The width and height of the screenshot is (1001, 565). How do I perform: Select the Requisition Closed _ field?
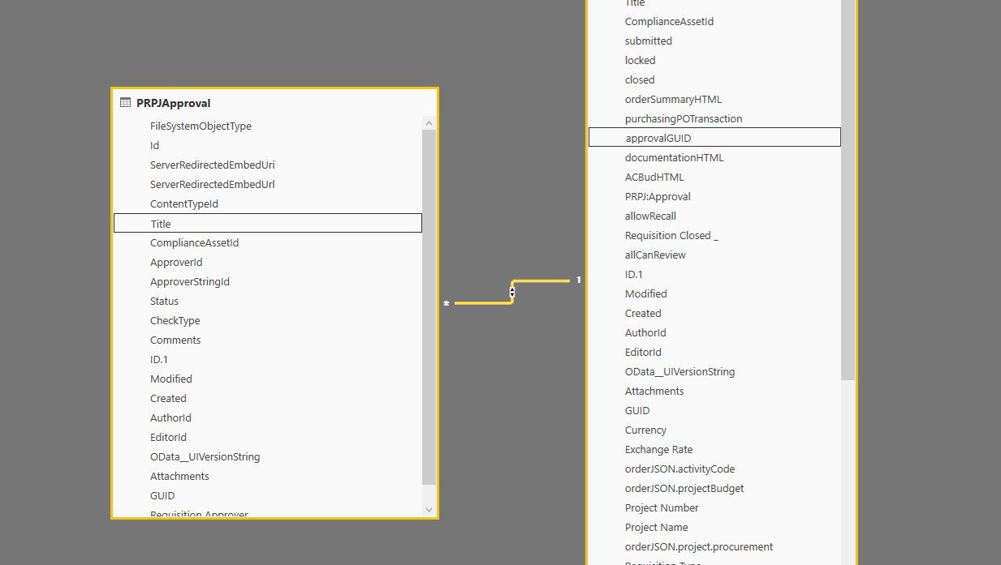[x=671, y=235]
